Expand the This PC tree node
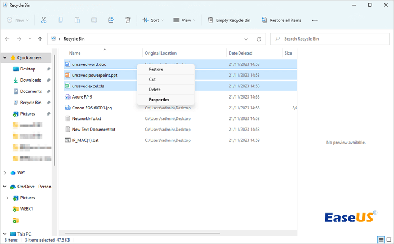Viewport: 394px width, 244px height. (x=6, y=234)
